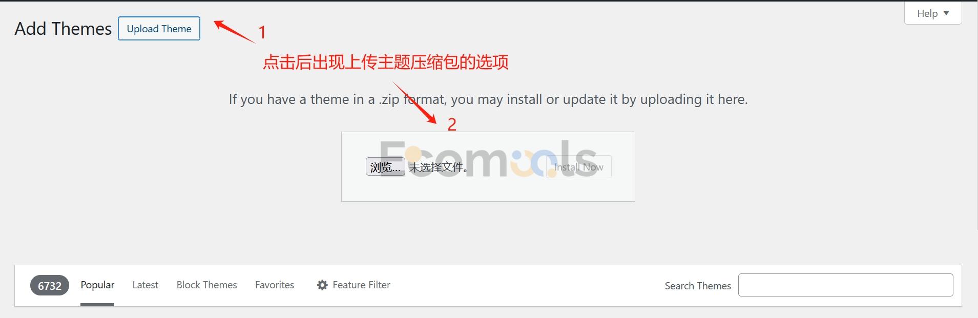This screenshot has height=318, width=978.
Task: Click the Add Themes page heading
Action: point(63,29)
